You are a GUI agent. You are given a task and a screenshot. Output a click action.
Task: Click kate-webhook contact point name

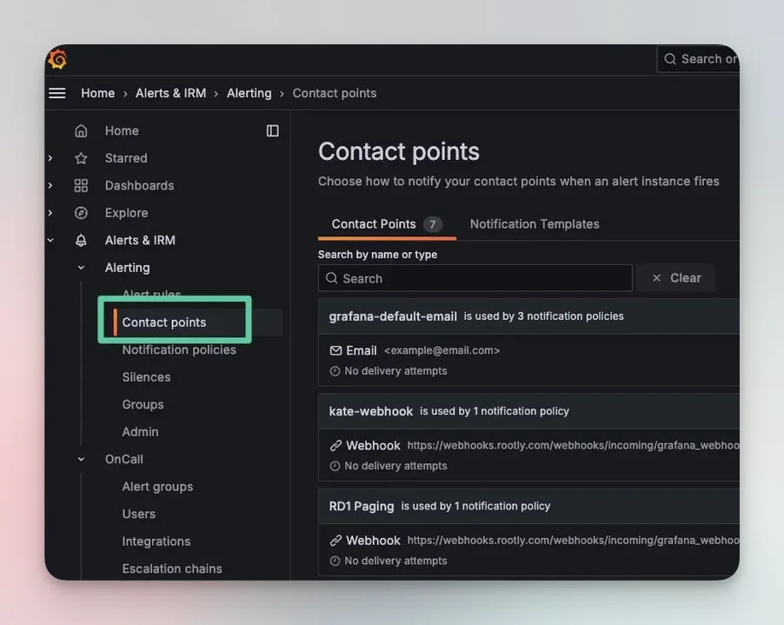click(371, 411)
